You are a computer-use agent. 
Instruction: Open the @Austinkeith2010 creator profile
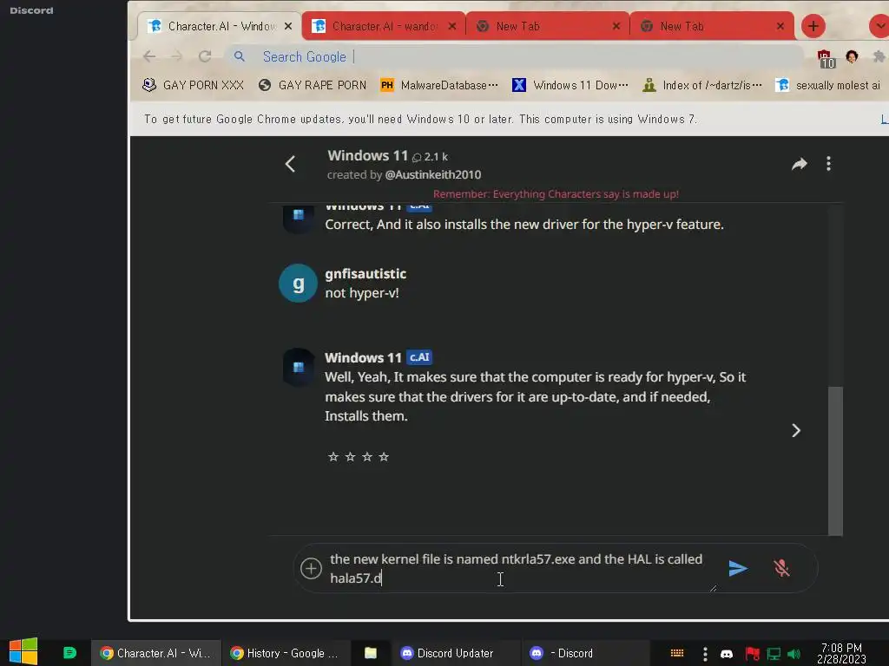pyautogui.click(x=432, y=174)
